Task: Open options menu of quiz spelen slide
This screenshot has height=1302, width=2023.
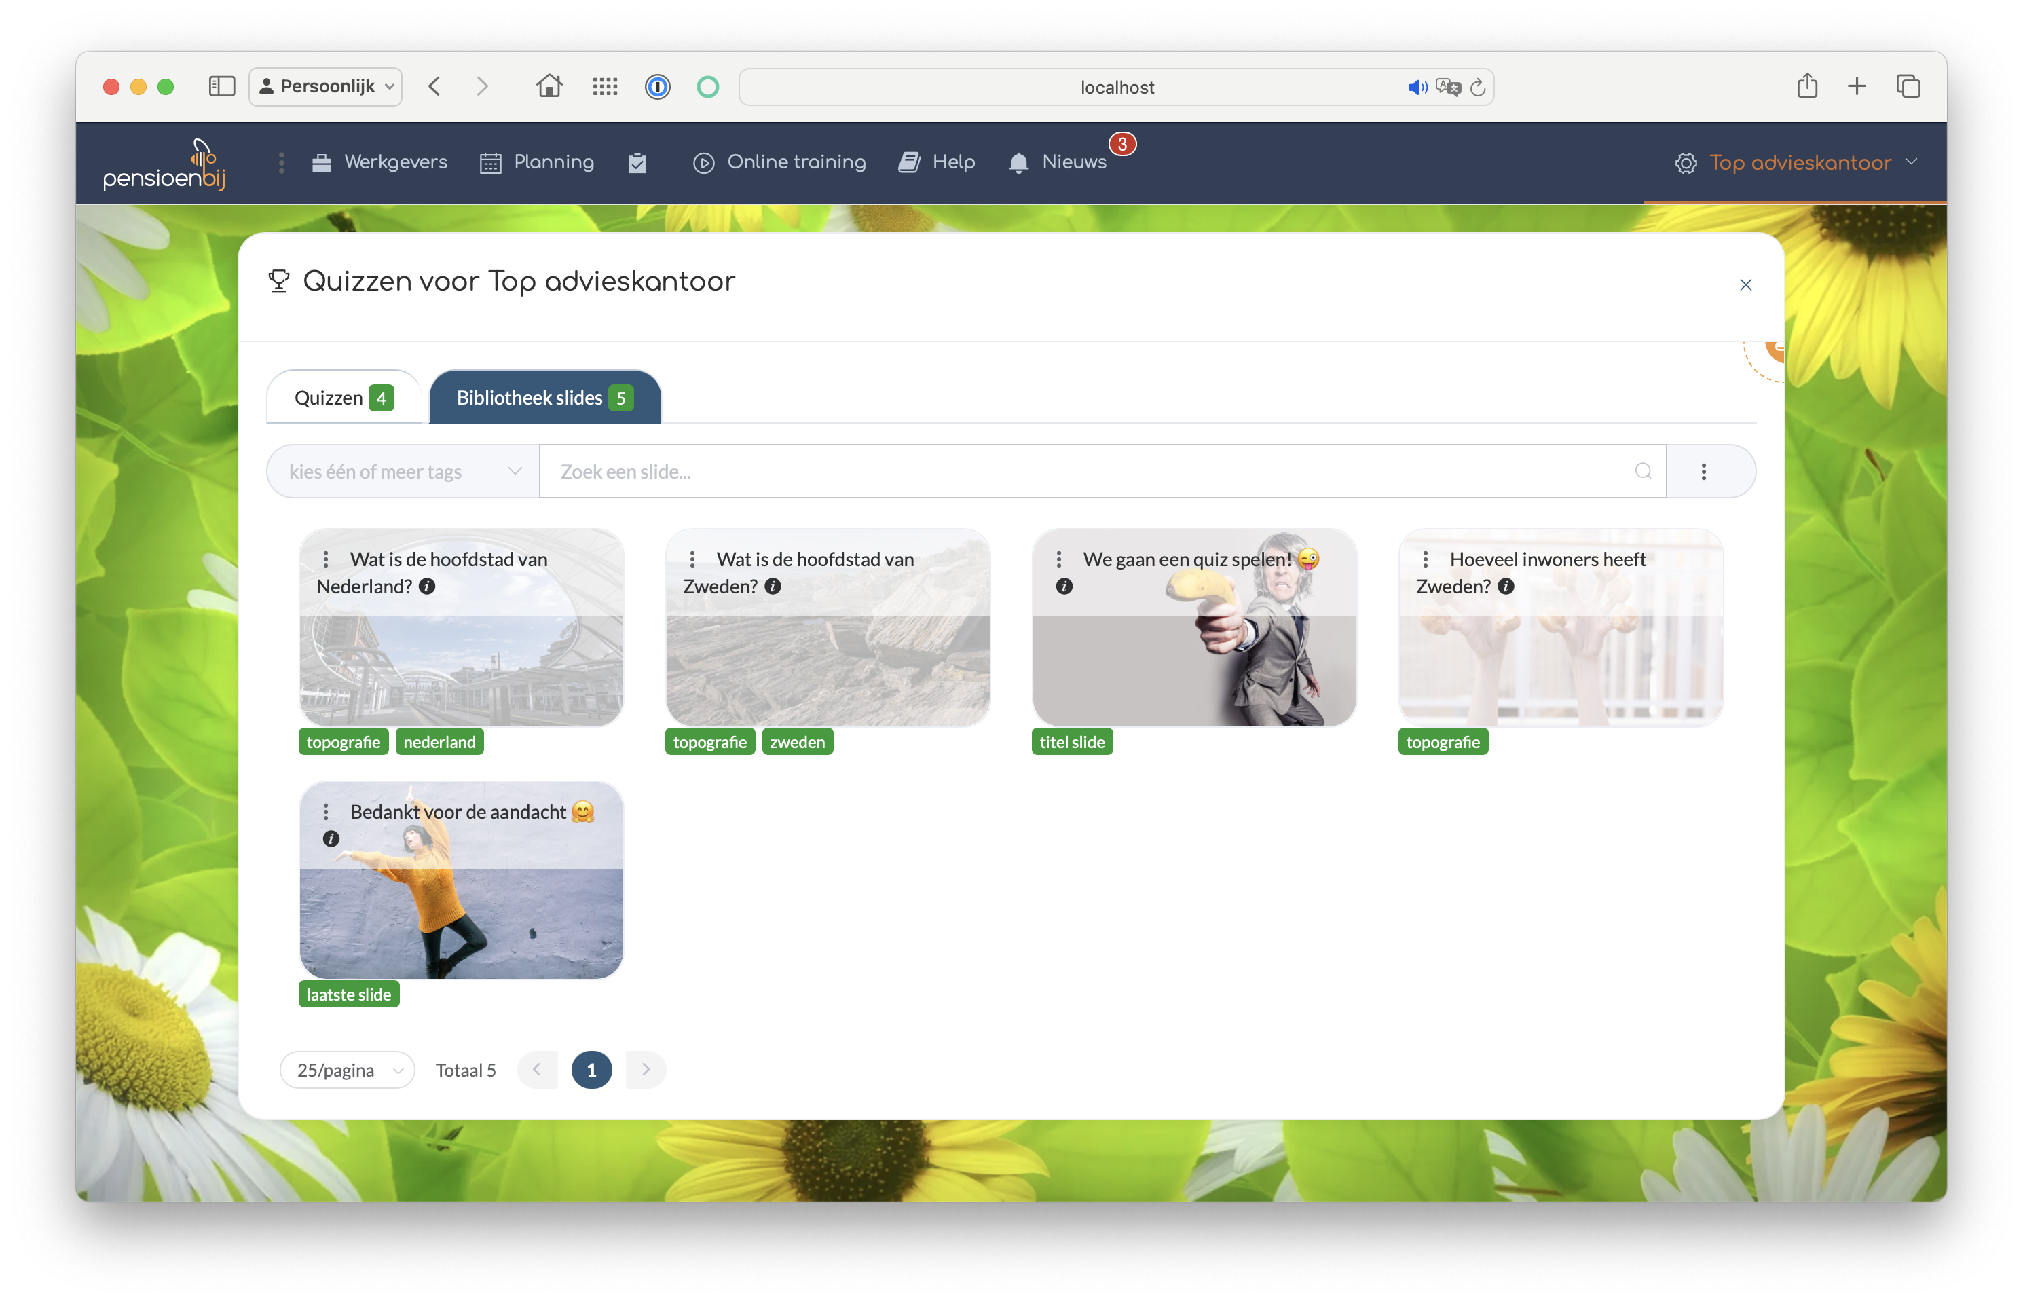Action: coord(1058,559)
